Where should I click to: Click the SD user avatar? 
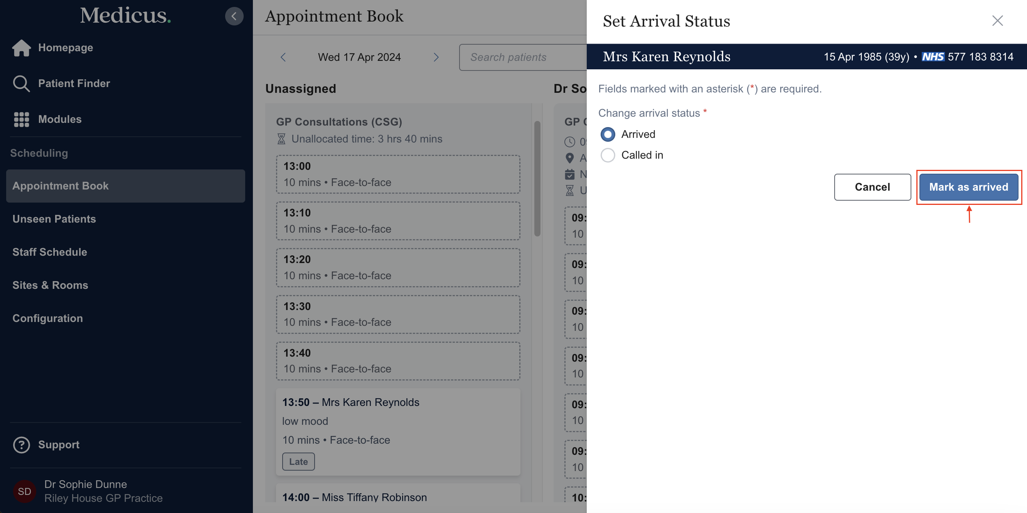tap(24, 491)
